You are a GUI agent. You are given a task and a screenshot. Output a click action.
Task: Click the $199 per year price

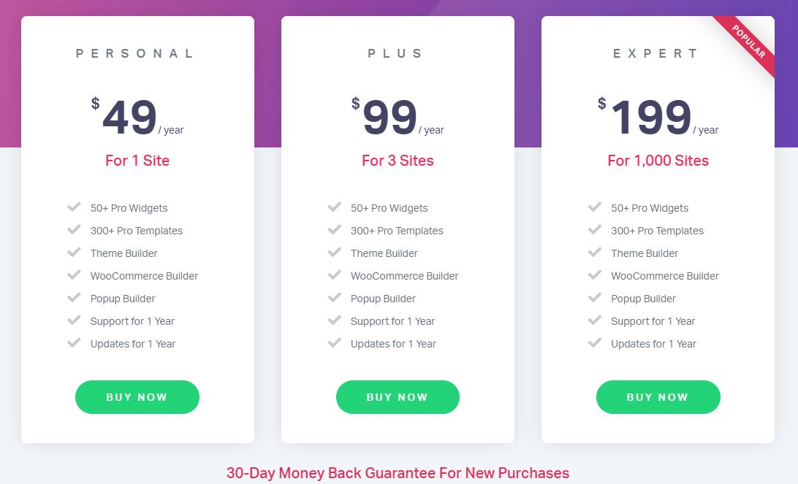[658, 117]
